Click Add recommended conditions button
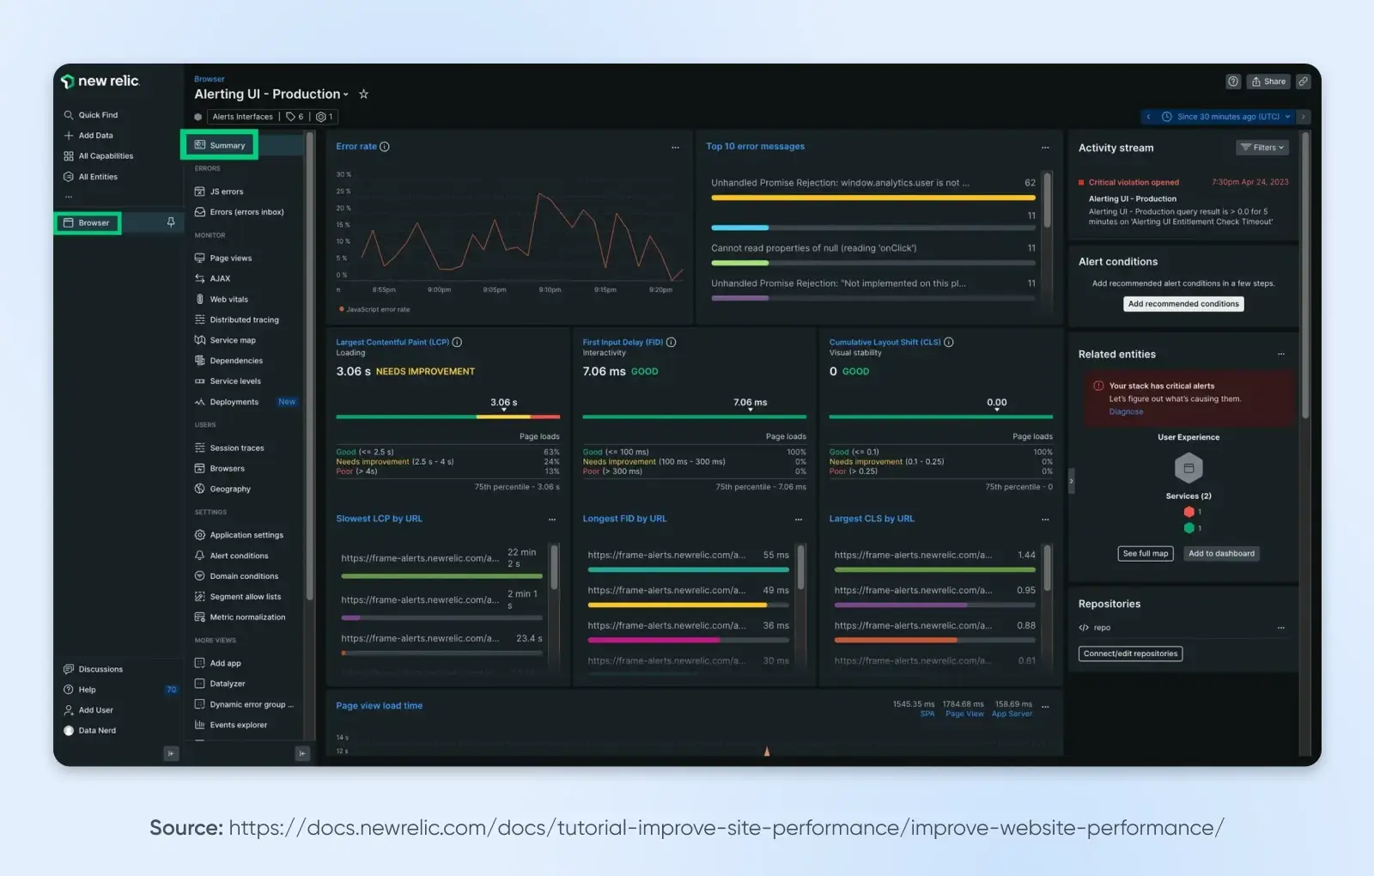1374x876 pixels. click(1183, 304)
